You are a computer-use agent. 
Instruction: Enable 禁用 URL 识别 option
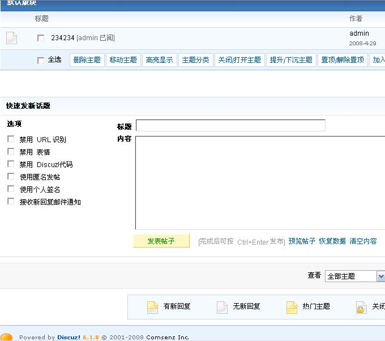(x=11, y=139)
